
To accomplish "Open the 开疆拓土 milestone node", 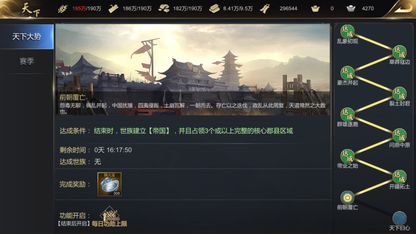I will [x=399, y=177].
